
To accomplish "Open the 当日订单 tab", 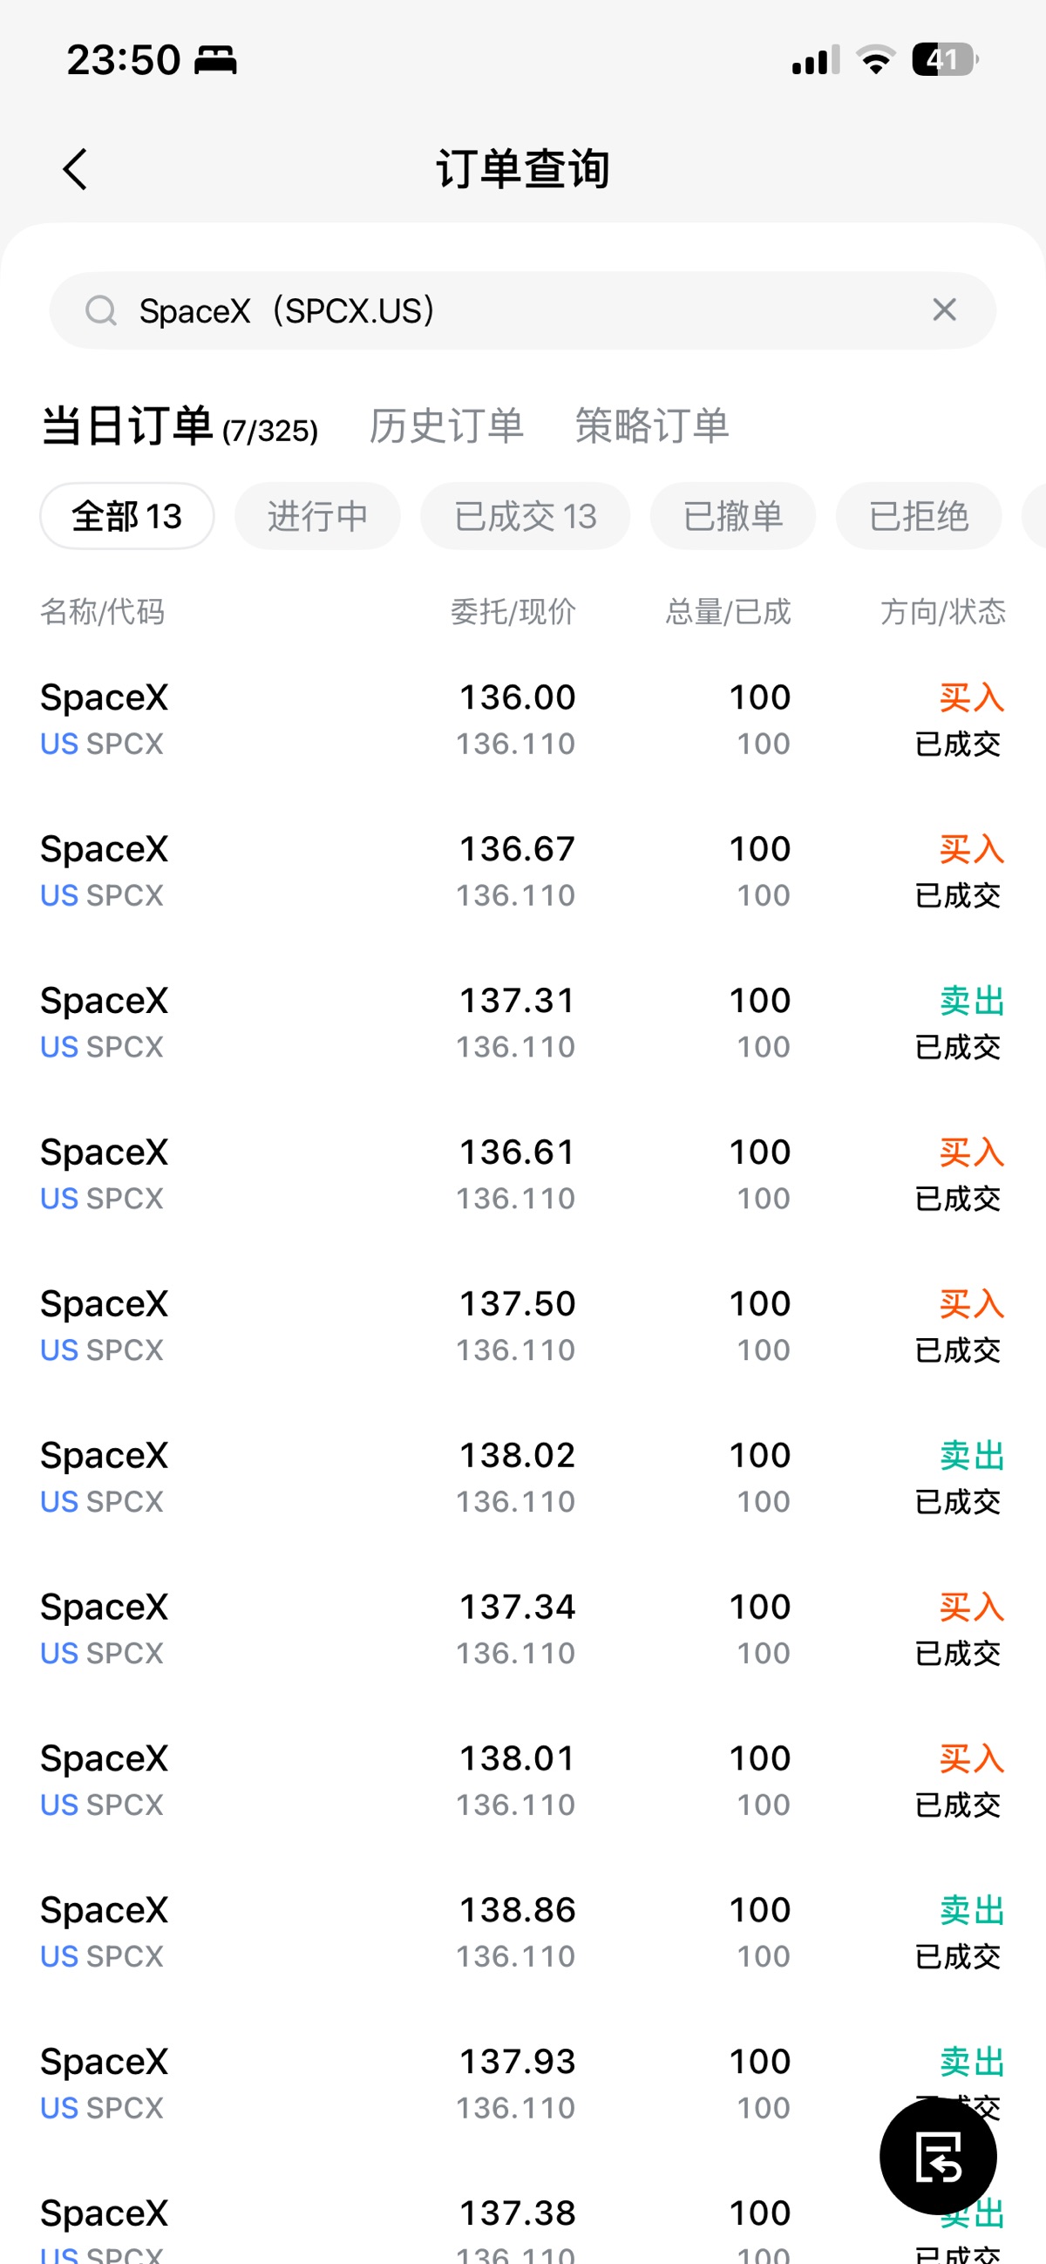I will point(180,426).
